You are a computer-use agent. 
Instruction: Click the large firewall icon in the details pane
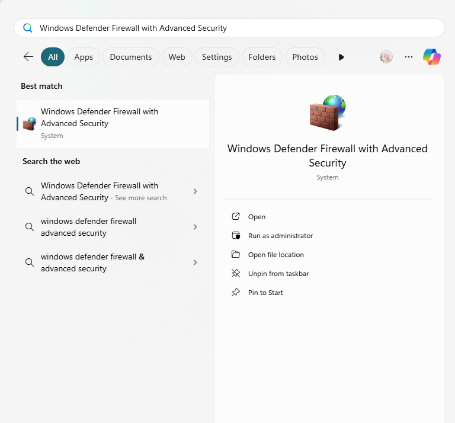coord(328,113)
